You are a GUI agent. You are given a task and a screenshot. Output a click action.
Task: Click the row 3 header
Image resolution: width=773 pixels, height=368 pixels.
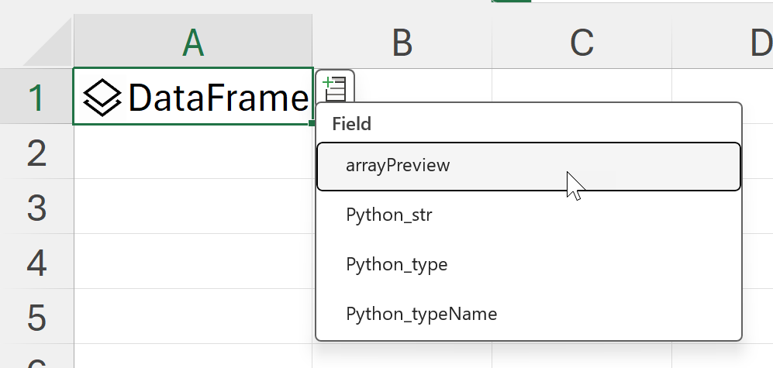[x=36, y=208]
